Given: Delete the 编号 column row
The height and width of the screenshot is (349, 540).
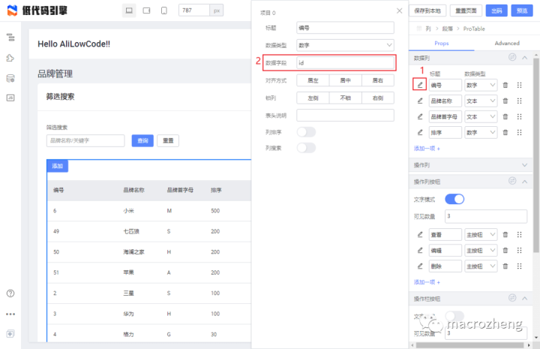Looking at the screenshot, I should pyautogui.click(x=505, y=85).
